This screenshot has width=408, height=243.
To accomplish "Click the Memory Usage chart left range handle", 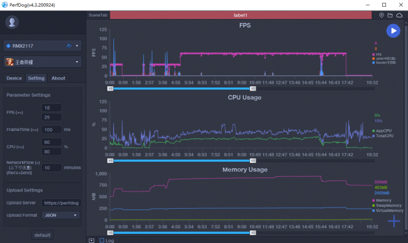I will [x=110, y=233].
